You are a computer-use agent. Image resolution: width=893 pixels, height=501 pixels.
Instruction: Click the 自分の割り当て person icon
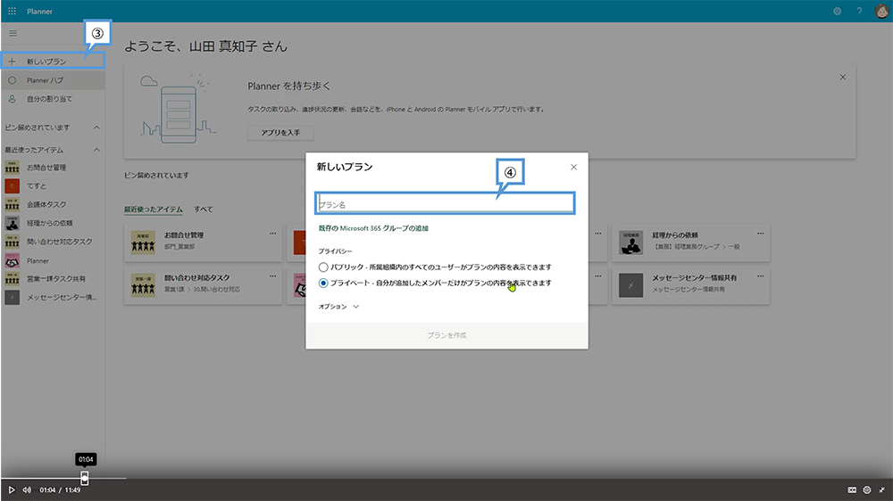point(12,99)
